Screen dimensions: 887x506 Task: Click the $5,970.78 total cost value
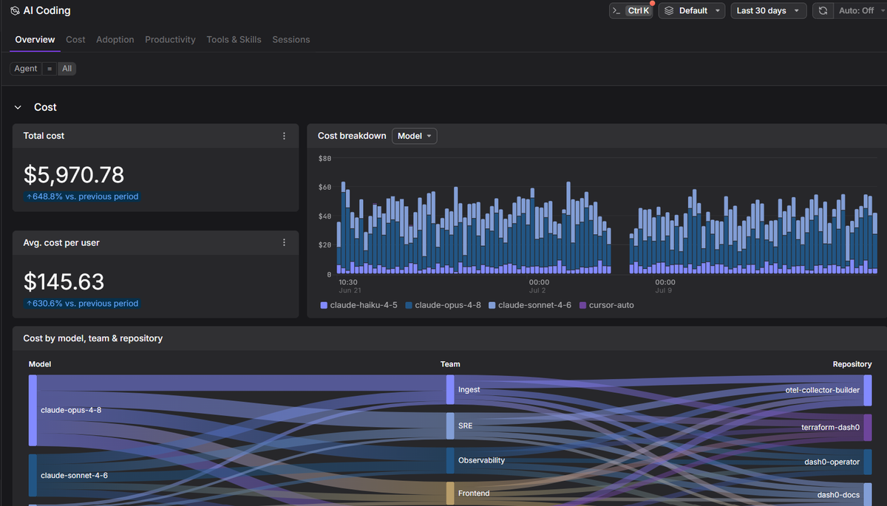[x=74, y=174]
